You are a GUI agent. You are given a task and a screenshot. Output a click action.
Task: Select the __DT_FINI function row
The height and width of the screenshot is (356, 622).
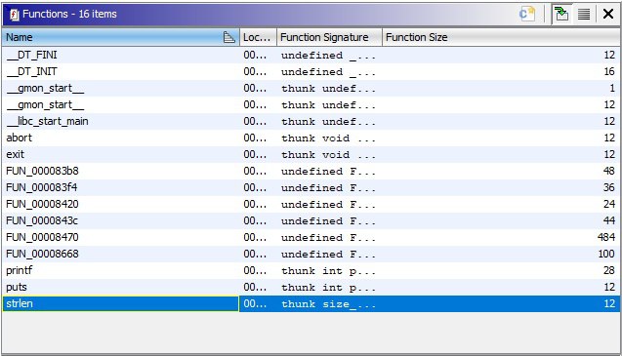tap(311, 55)
